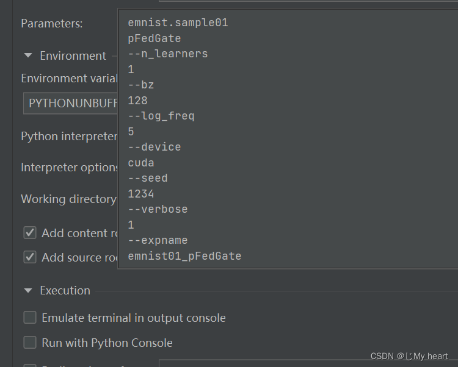This screenshot has width=458, height=367.
Task: Click the pFedGate parameter line
Action: click(154, 39)
